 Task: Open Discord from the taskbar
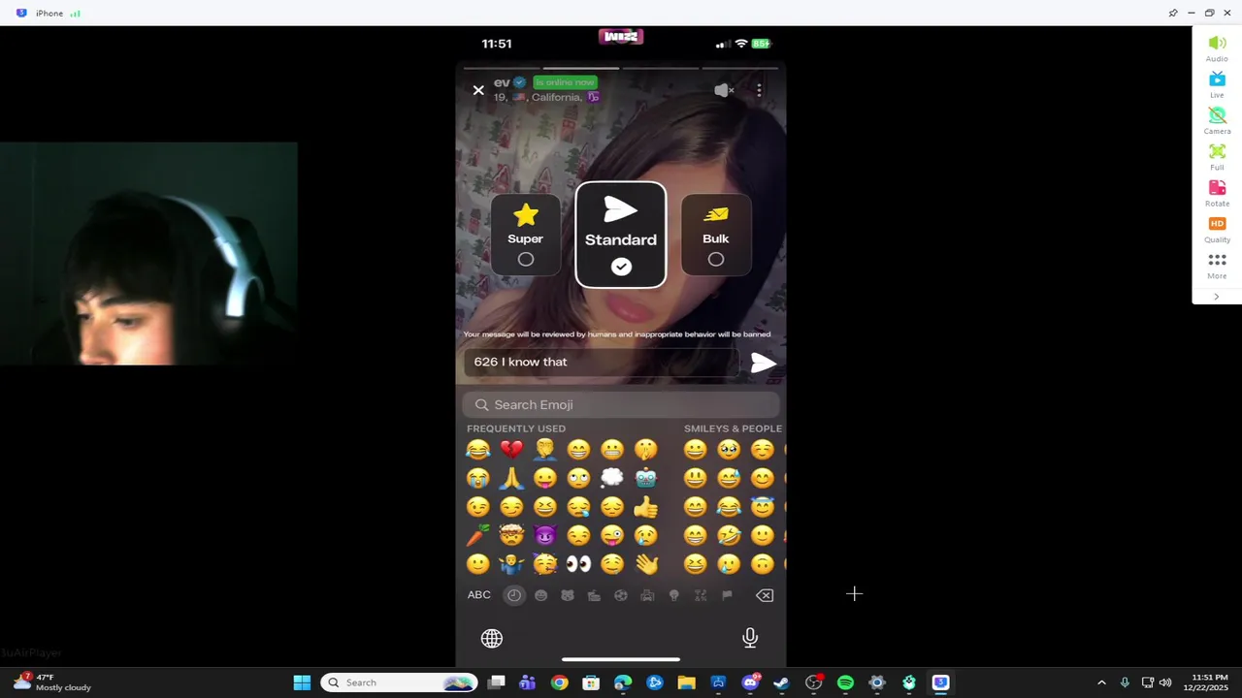(750, 682)
